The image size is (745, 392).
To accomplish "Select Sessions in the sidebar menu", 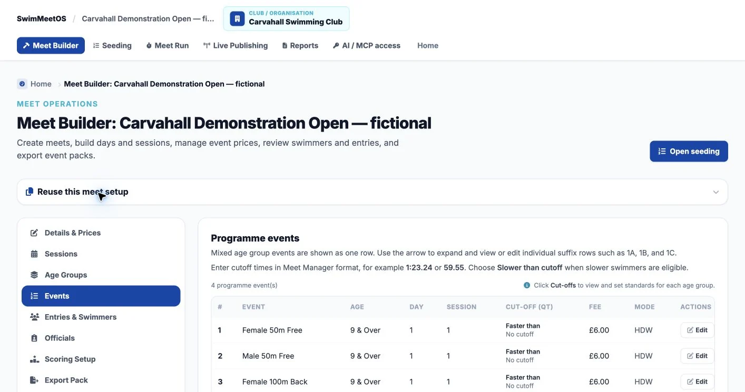I will [101, 254].
